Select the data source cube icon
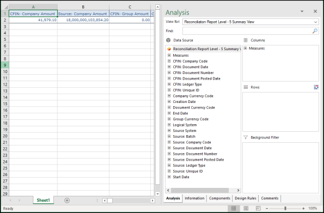This screenshot has width=324, height=213. [x=168, y=40]
